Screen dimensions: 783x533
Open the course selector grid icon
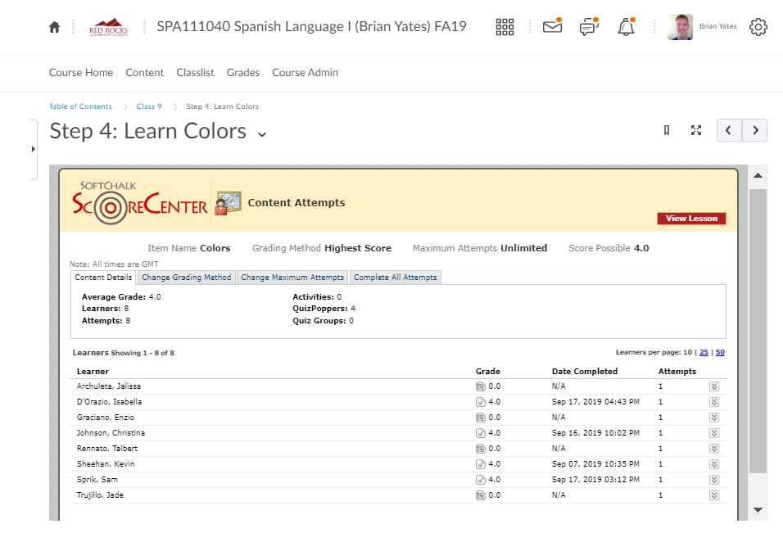click(x=505, y=27)
